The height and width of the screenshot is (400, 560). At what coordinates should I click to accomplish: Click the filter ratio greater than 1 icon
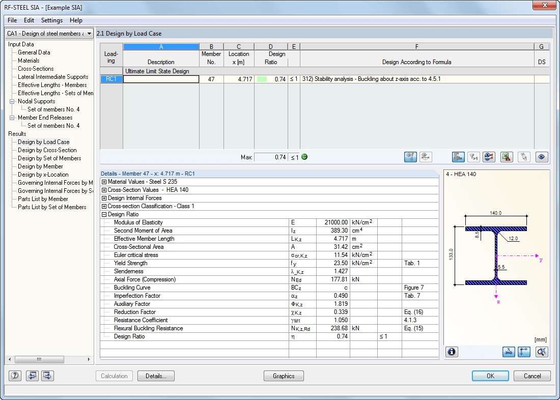click(x=473, y=157)
